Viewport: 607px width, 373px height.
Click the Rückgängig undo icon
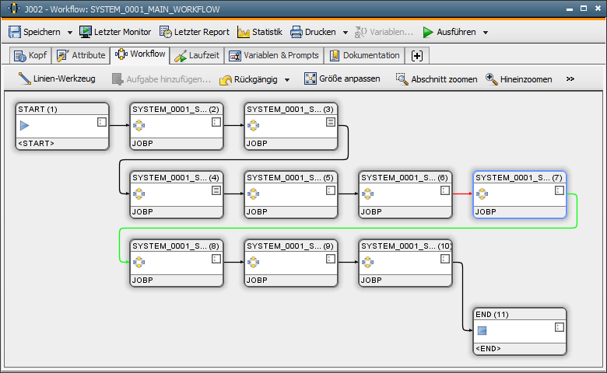tap(226, 79)
